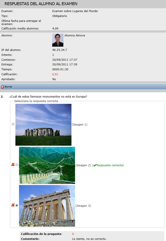Click the Obligatorio type value

tap(60, 16)
